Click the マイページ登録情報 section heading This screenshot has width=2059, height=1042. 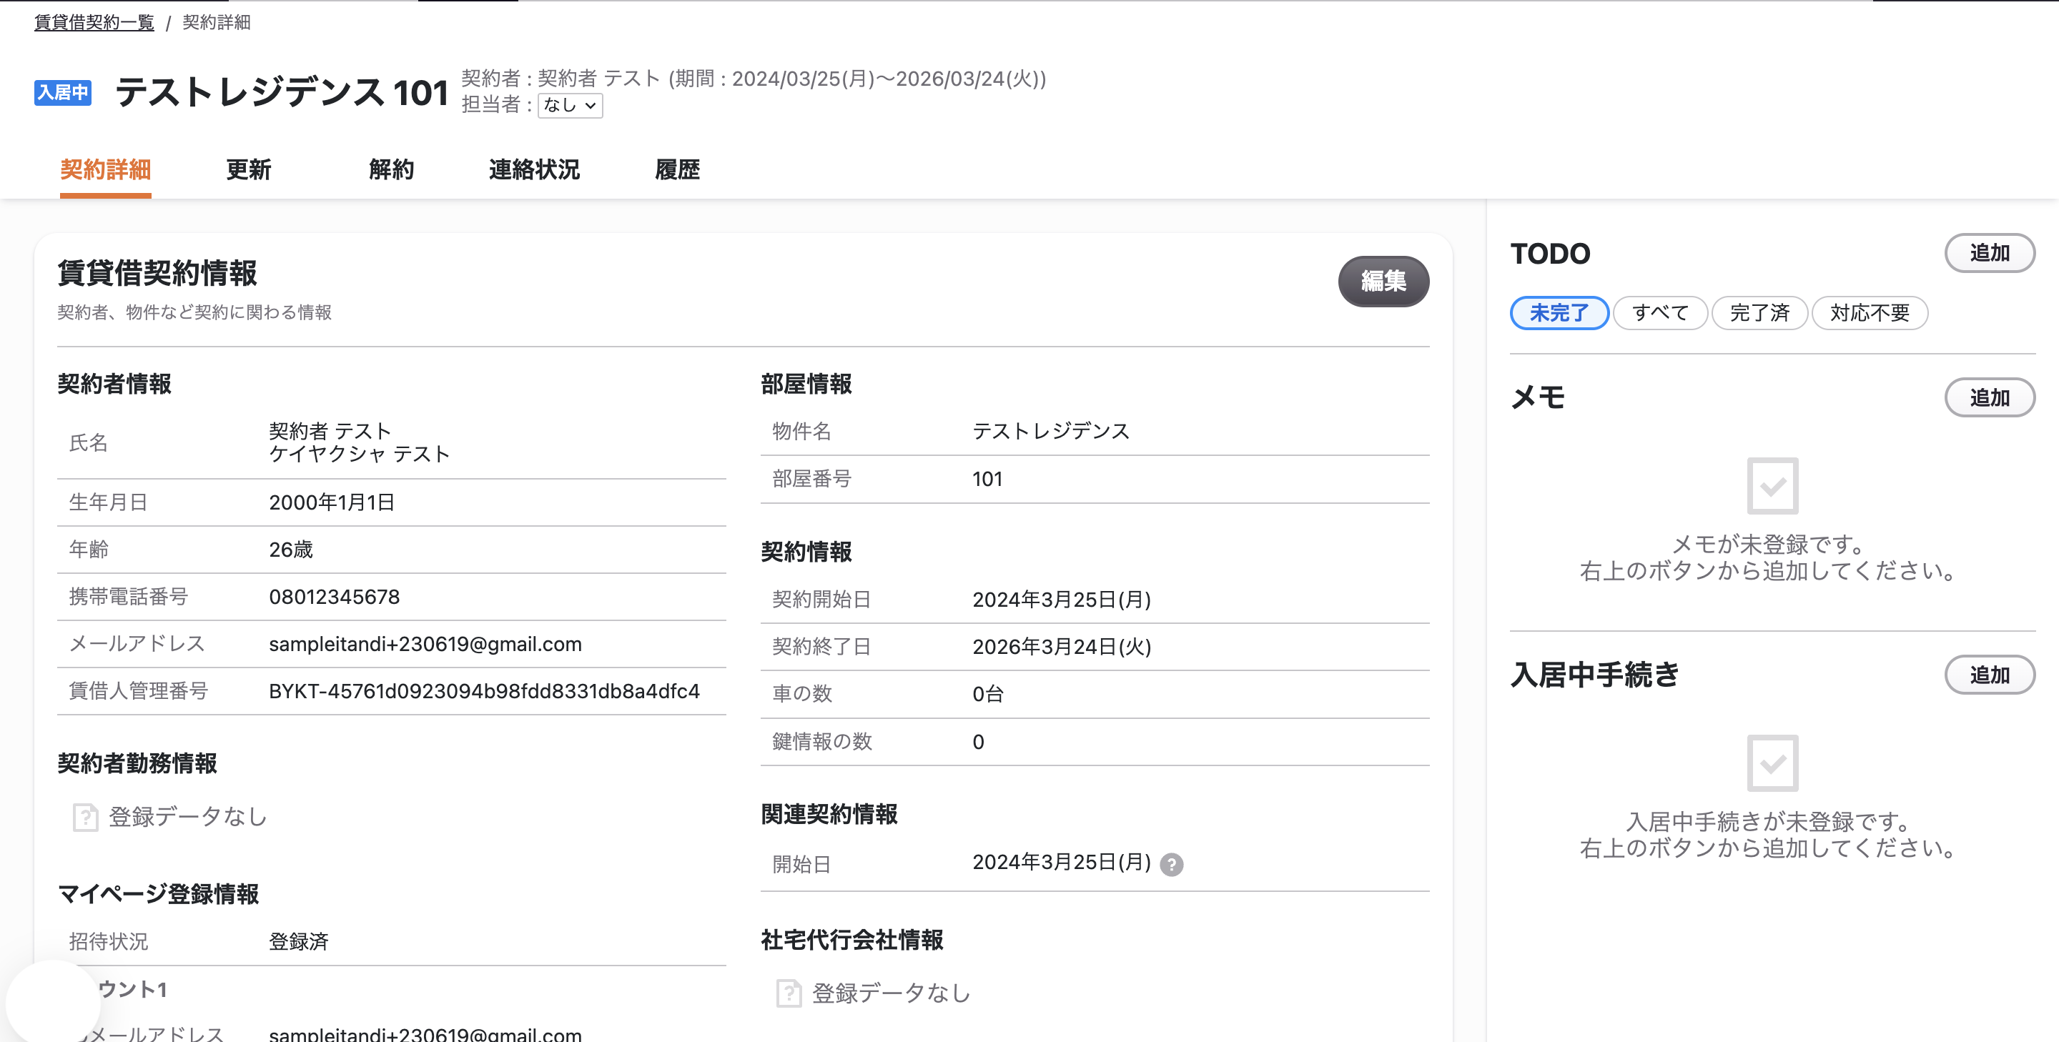pos(158,893)
